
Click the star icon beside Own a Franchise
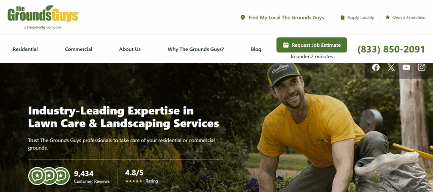click(387, 17)
